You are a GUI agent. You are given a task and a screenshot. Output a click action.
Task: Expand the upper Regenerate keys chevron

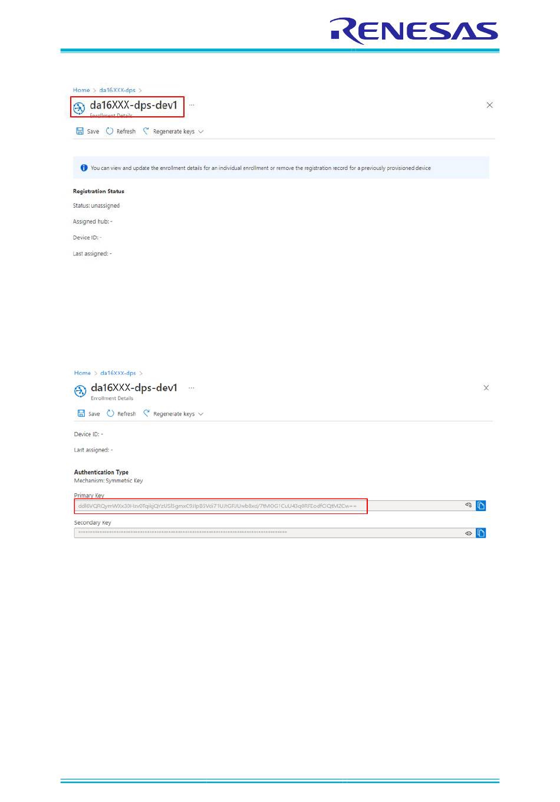[x=201, y=132]
